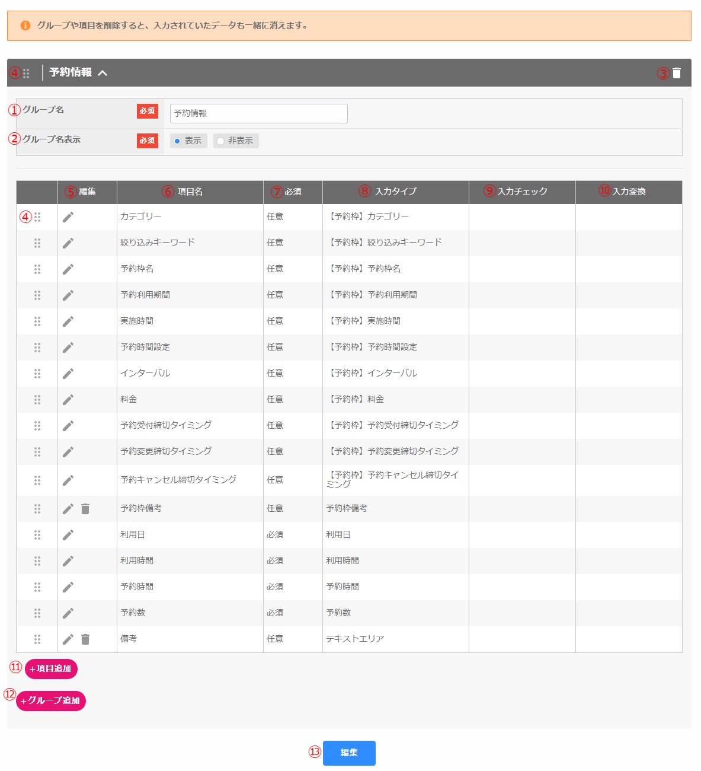Delete the 備考 row using trash icon
Image resolution: width=701 pixels, height=771 pixels.
(x=85, y=639)
